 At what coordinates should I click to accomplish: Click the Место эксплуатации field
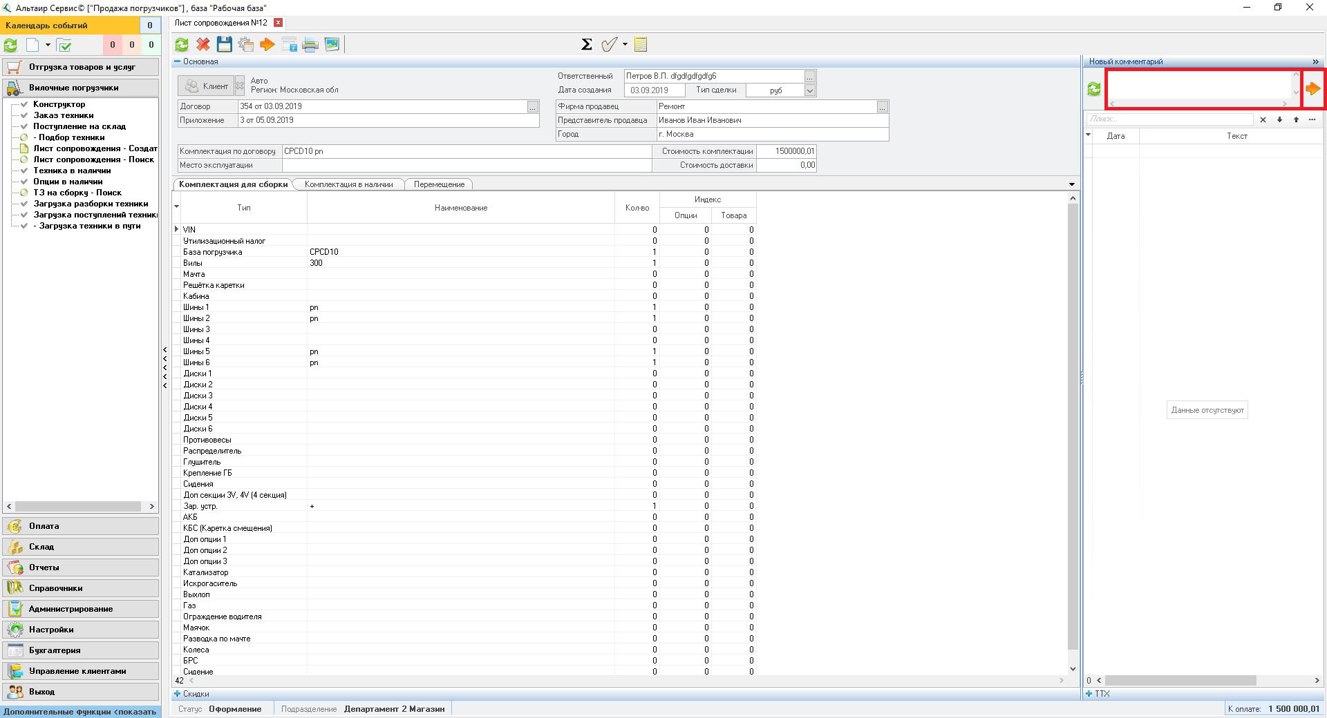click(467, 165)
